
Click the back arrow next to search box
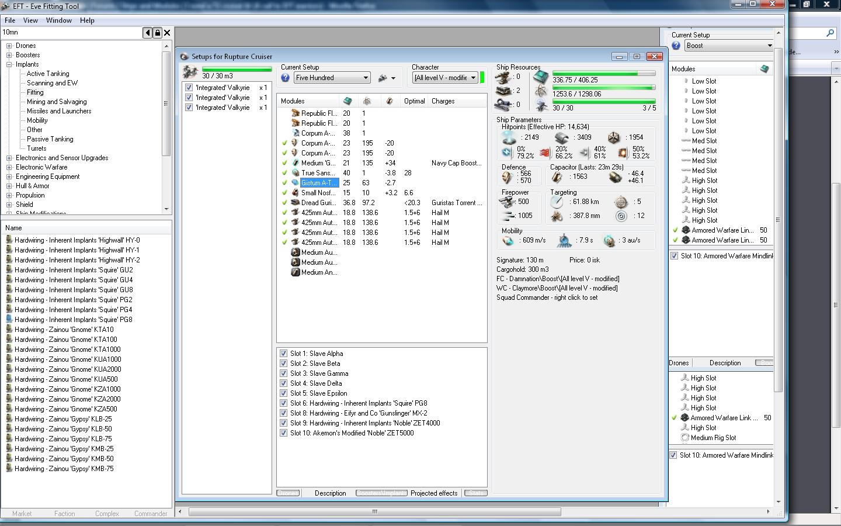tap(147, 33)
